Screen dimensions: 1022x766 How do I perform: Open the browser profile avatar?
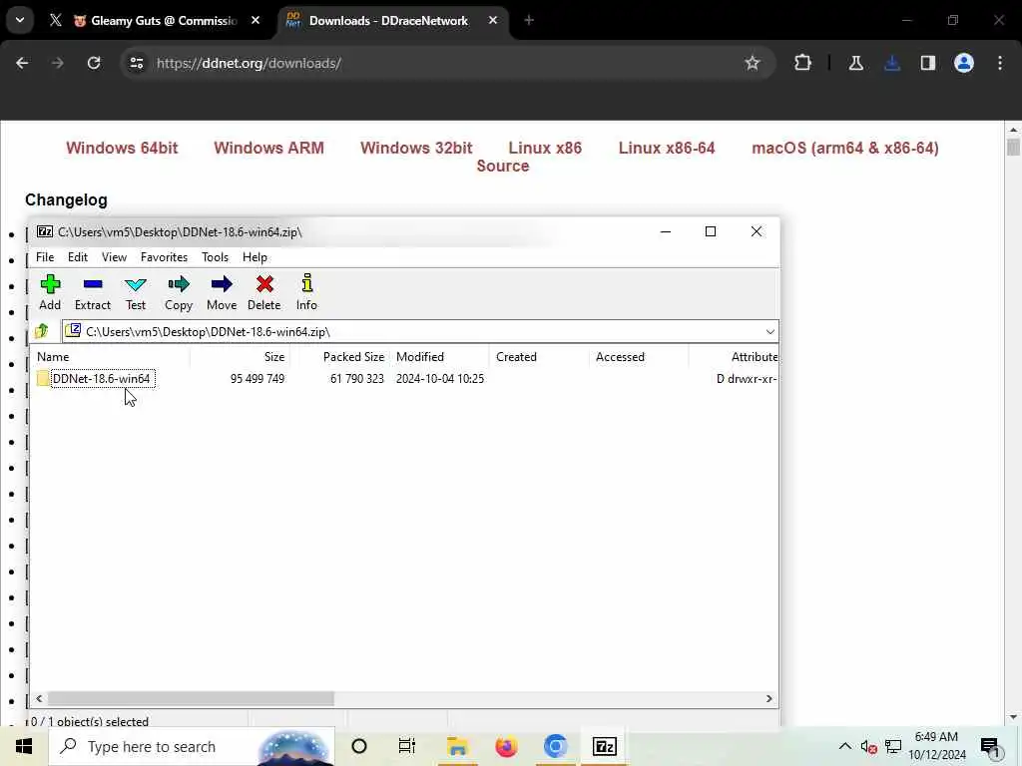pyautogui.click(x=964, y=63)
